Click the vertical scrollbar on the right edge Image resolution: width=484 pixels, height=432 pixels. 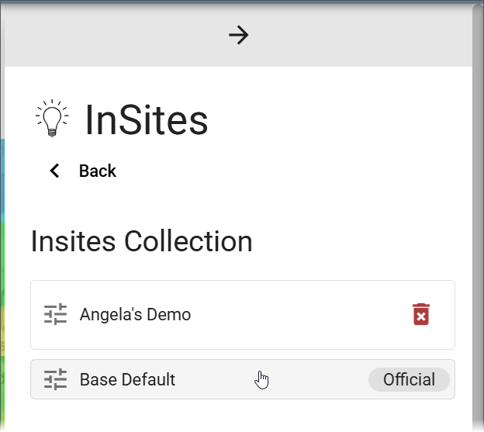tap(478, 216)
